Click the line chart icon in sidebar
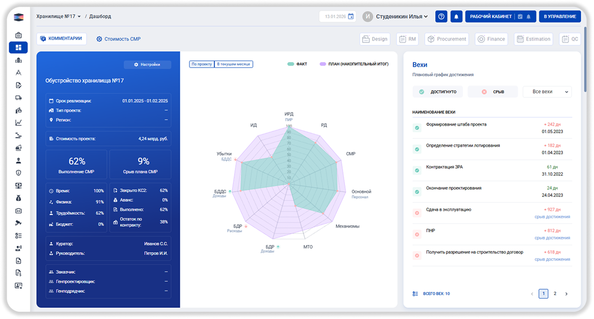 (x=18, y=122)
